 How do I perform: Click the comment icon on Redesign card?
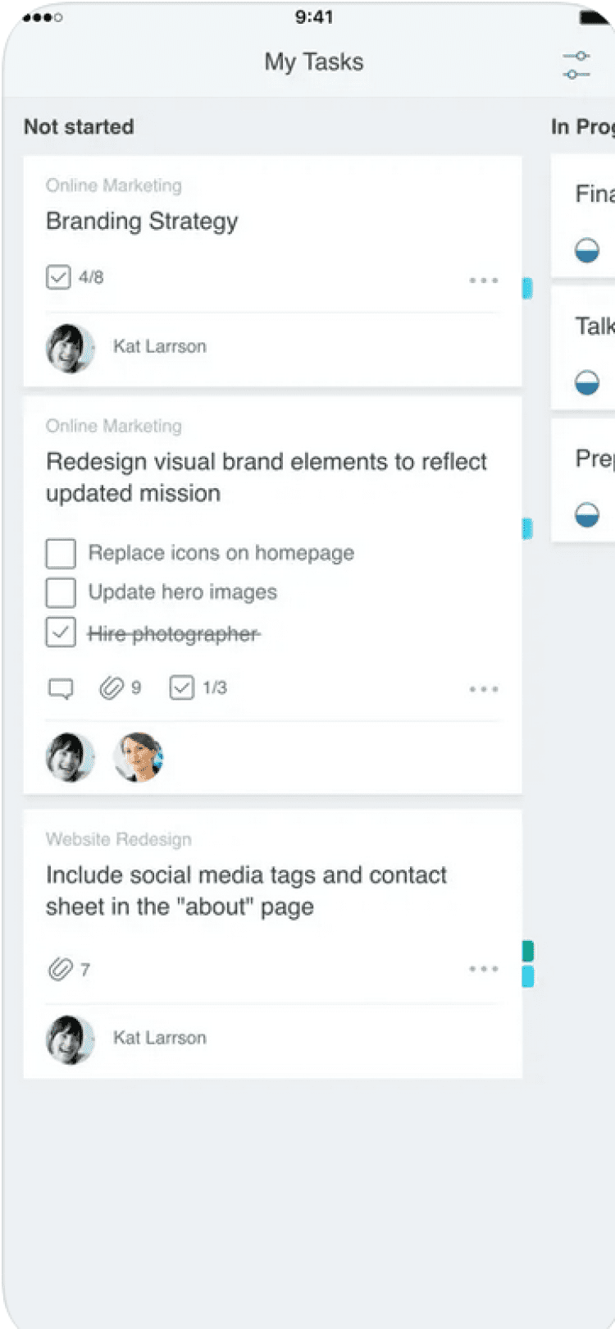(61, 688)
